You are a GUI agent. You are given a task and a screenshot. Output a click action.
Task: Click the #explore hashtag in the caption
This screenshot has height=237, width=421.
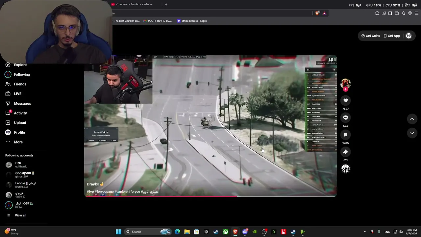coord(121,192)
